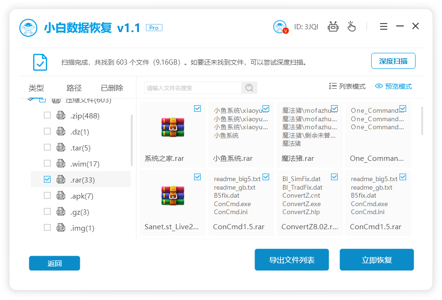Check the .dz(1) checkbox
The width and height of the screenshot is (442, 300).
pyautogui.click(x=47, y=131)
